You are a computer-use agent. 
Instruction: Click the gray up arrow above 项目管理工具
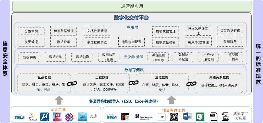coord(171,100)
